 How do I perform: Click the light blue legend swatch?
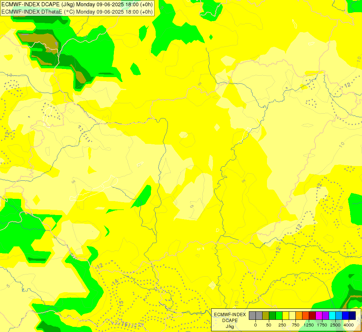click(339, 316)
